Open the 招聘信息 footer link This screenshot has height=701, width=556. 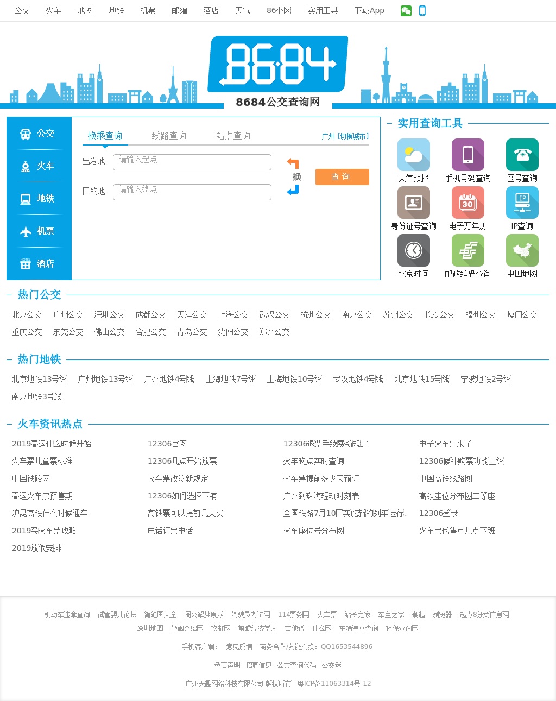tap(259, 665)
